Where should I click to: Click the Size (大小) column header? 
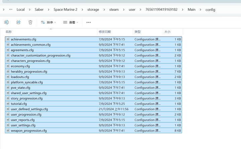167,31
